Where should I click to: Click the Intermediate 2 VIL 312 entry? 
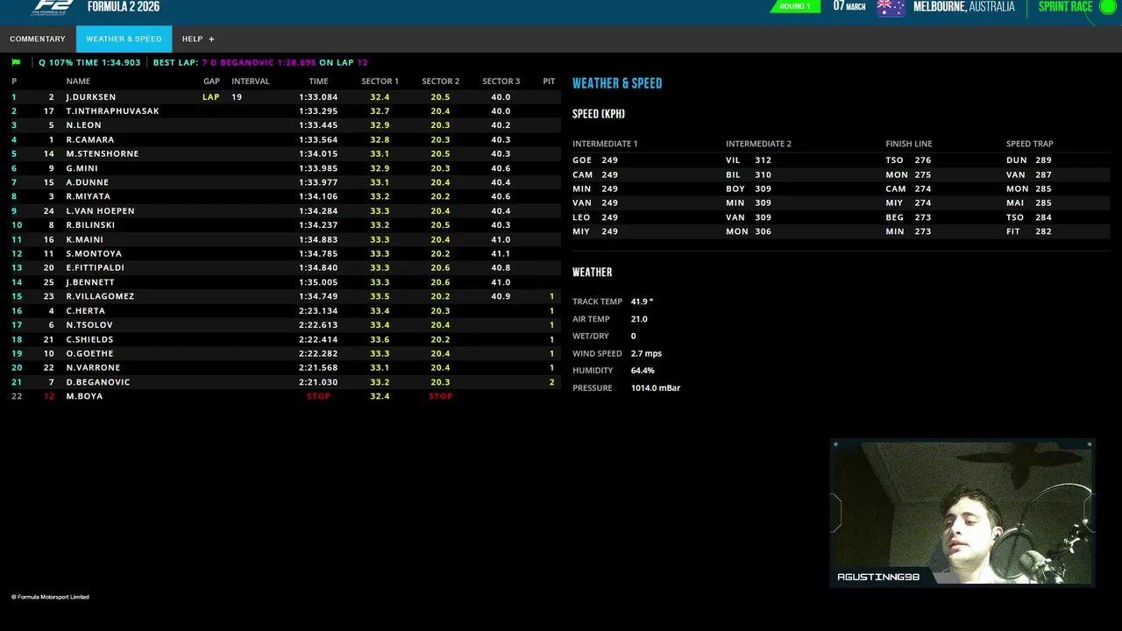point(749,160)
